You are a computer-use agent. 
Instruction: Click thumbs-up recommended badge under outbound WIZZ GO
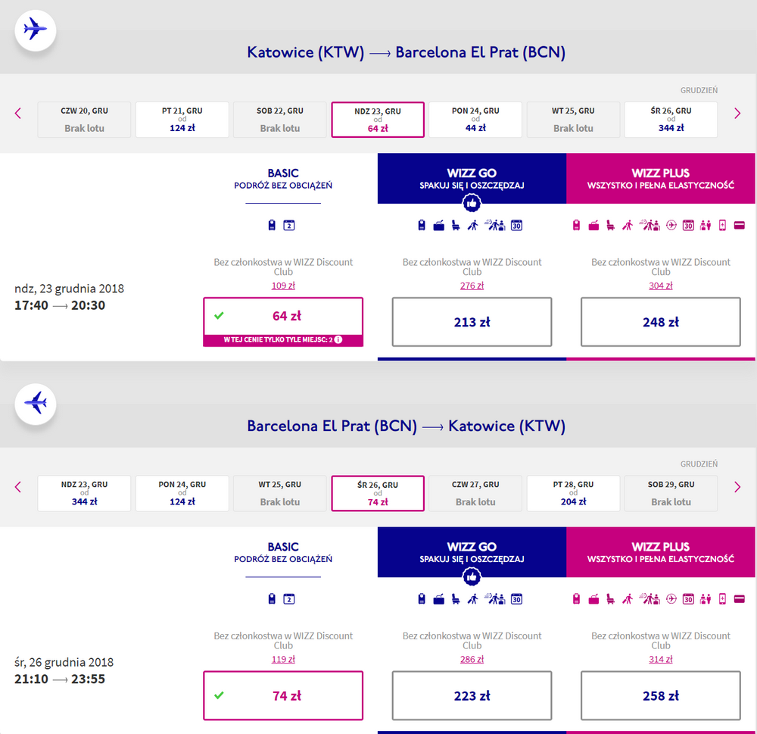click(x=472, y=203)
